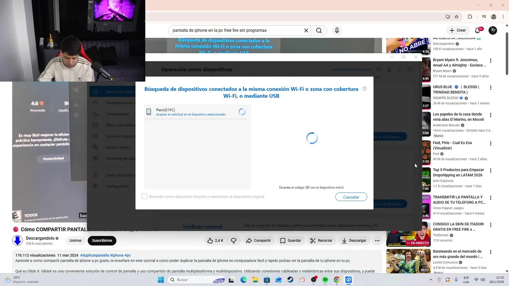Click the Comunicación phone handset icon

(x=95, y=114)
